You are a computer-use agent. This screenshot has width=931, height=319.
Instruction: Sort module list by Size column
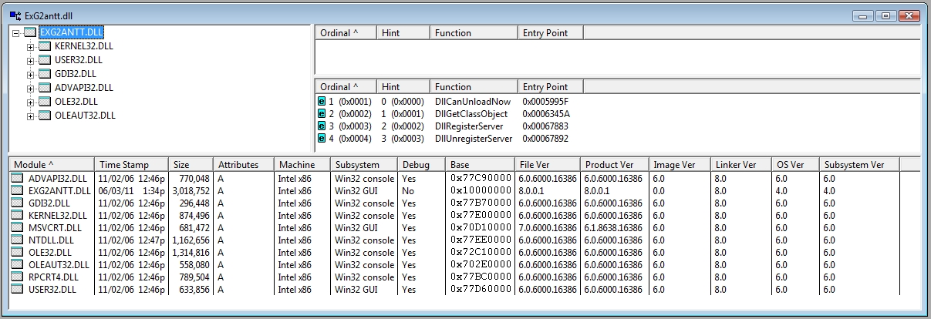click(x=191, y=165)
